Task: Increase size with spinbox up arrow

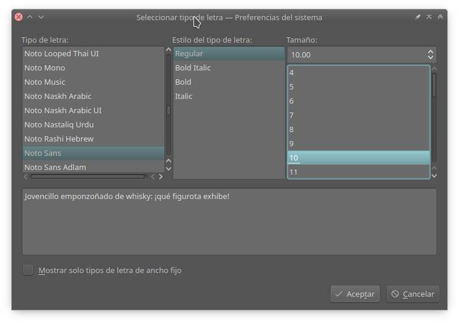Action: point(431,52)
